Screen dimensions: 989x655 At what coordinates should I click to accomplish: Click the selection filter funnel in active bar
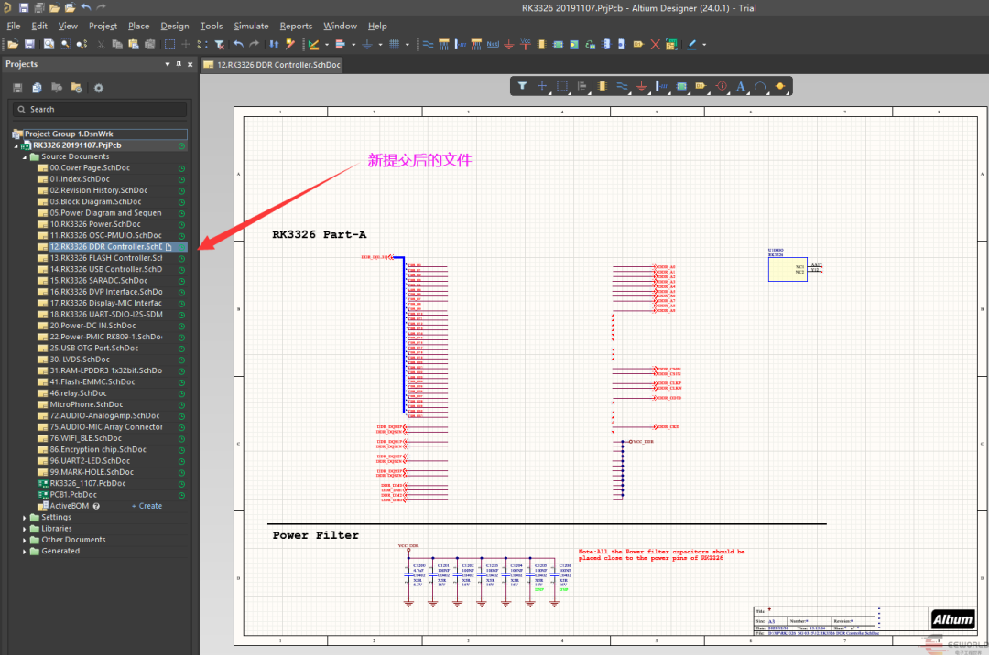(x=523, y=86)
